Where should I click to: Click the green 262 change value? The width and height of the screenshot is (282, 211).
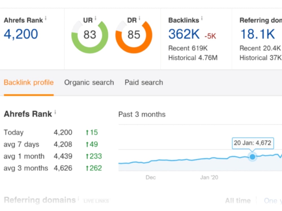[94, 168]
